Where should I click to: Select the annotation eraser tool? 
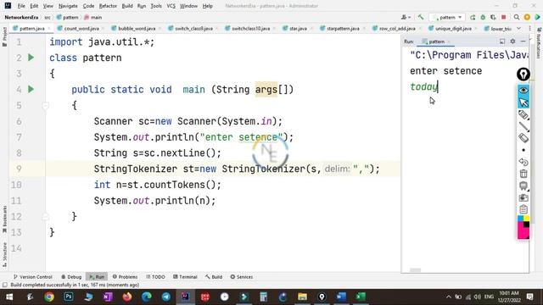pyautogui.click(x=523, y=138)
